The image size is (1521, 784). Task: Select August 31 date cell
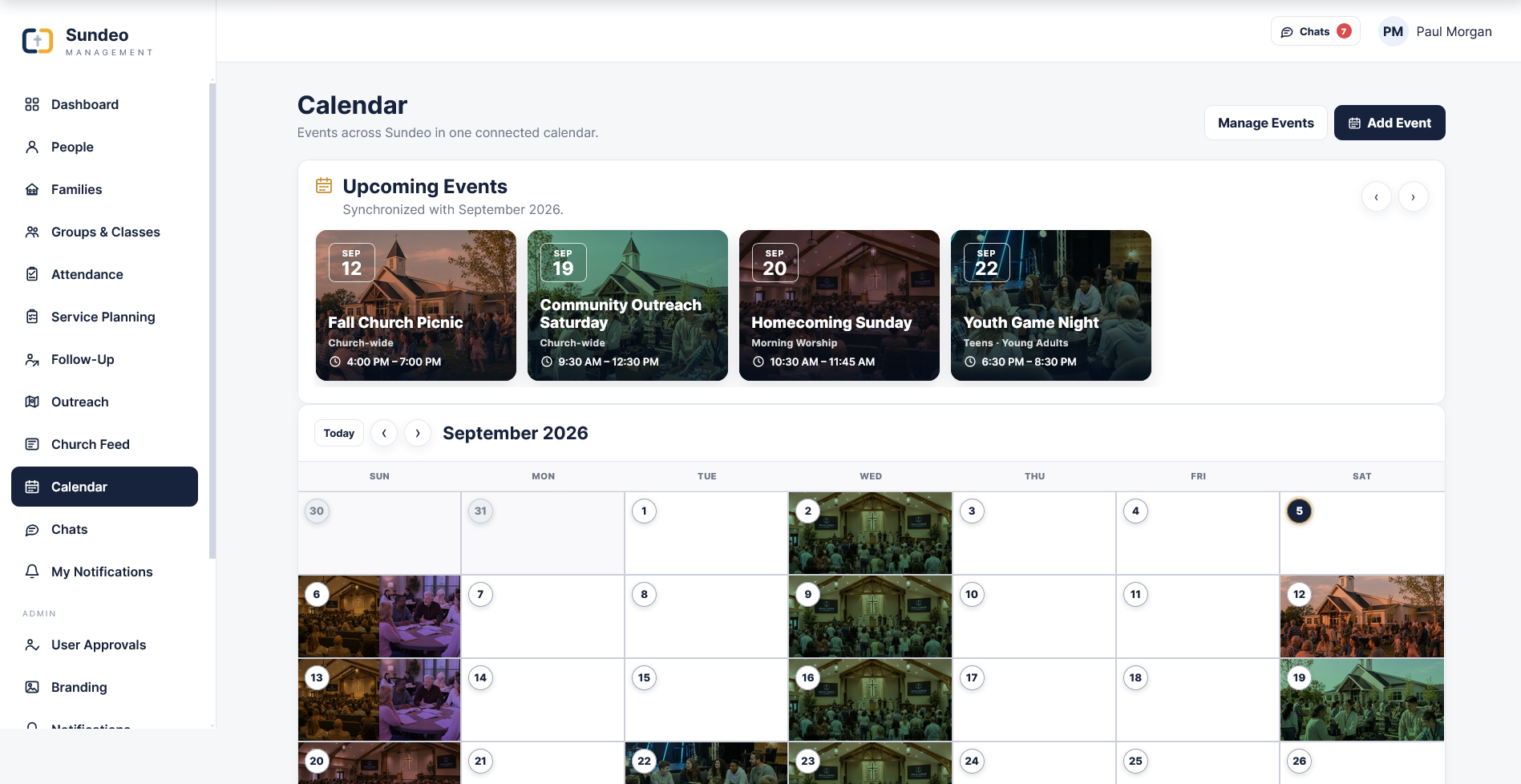point(543,533)
